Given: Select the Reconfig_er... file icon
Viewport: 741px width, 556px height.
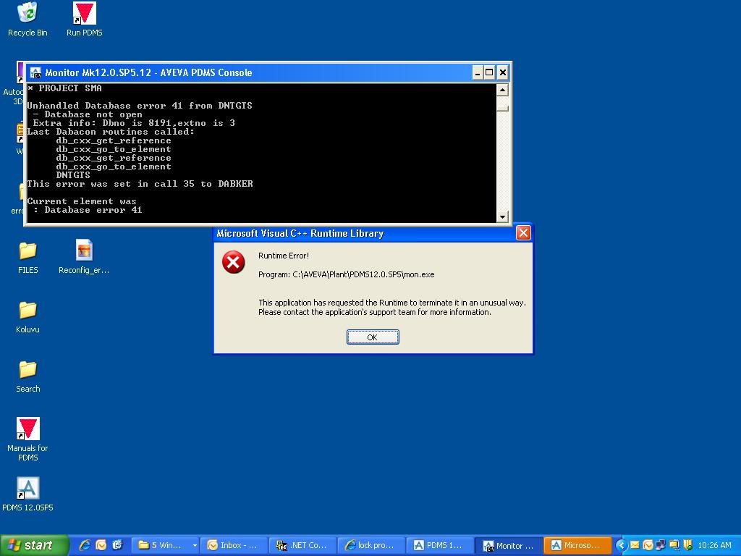Looking at the screenshot, I should [84, 258].
